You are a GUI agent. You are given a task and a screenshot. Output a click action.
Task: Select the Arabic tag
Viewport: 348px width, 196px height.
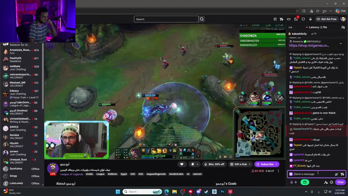pos(89,174)
